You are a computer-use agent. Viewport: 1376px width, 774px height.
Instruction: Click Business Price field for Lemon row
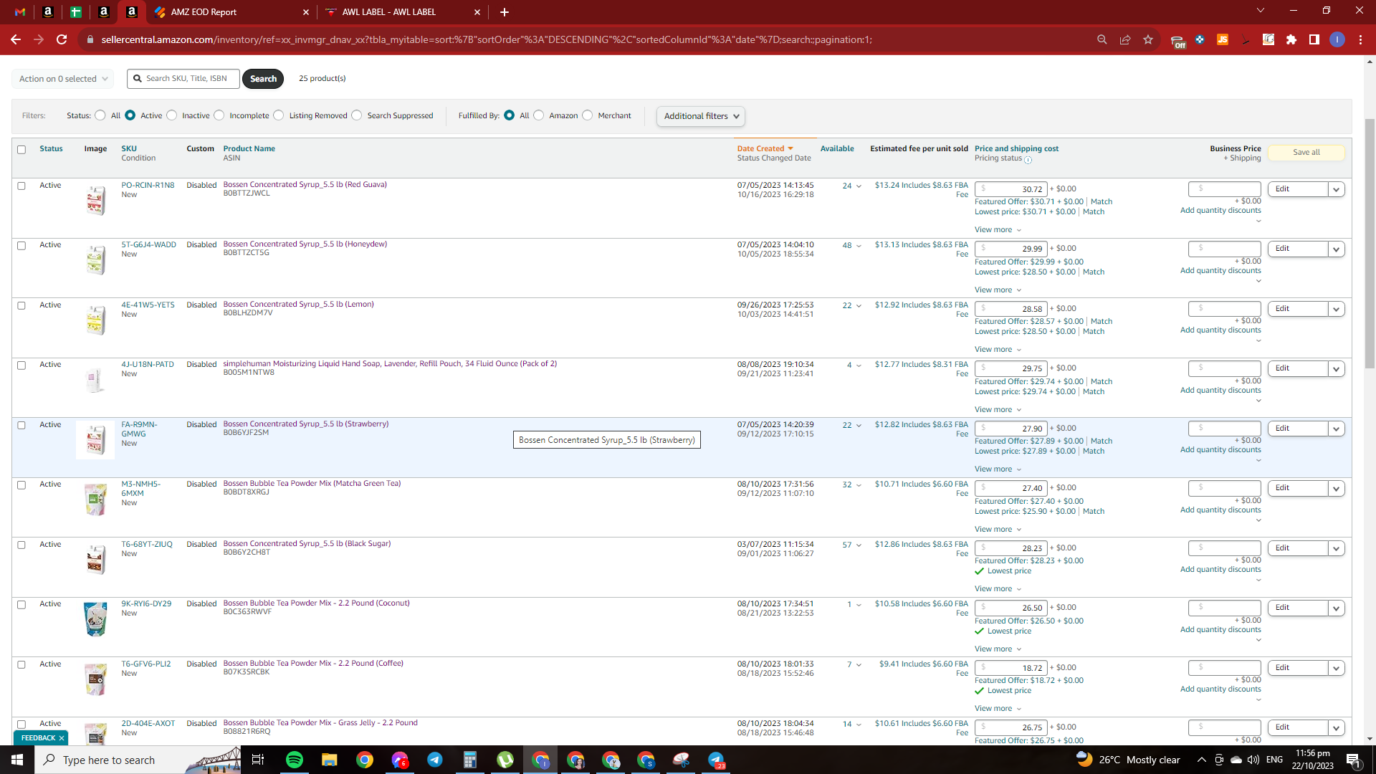tap(1224, 309)
